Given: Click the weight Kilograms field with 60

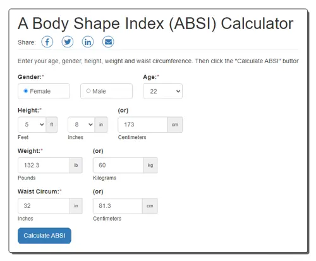Looking at the screenshot, I should [118, 165].
